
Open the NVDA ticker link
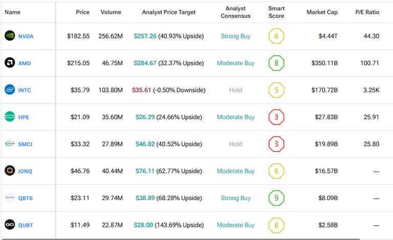click(x=25, y=36)
